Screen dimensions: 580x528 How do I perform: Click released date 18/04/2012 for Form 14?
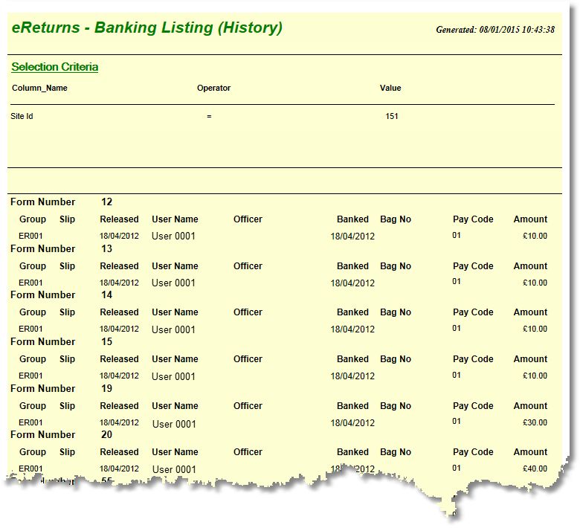pyautogui.click(x=119, y=329)
